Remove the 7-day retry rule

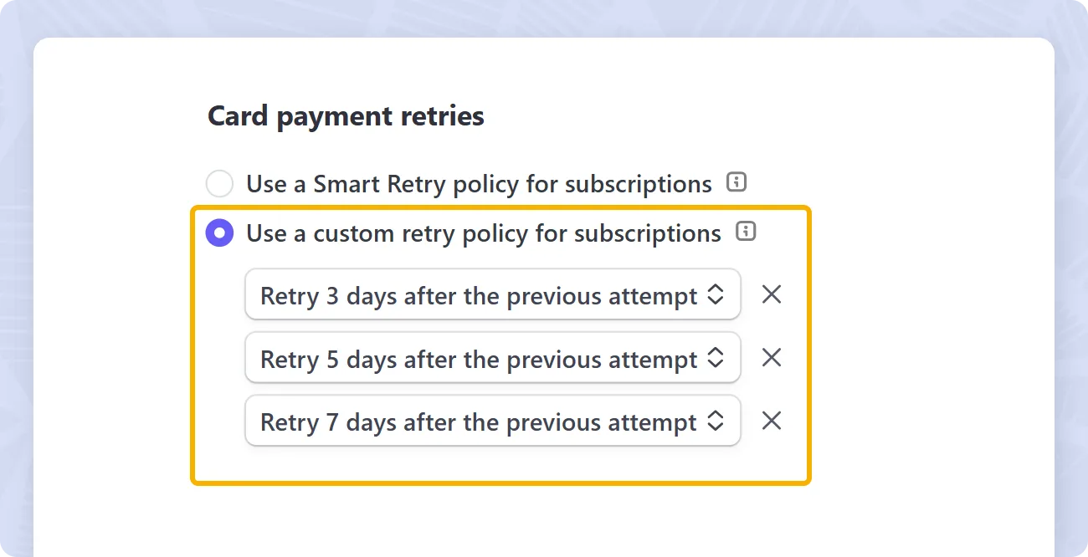[772, 421]
